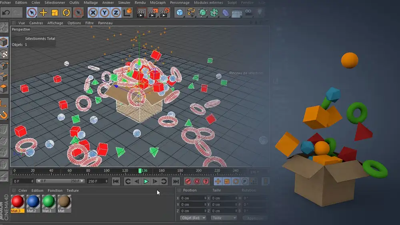
Task: Toggle scale keyframe recording
Action: 227,181
